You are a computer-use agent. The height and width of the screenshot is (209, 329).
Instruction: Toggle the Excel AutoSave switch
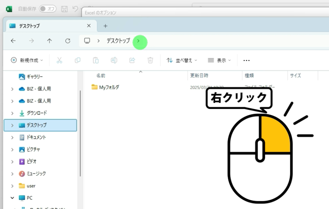(48, 9)
